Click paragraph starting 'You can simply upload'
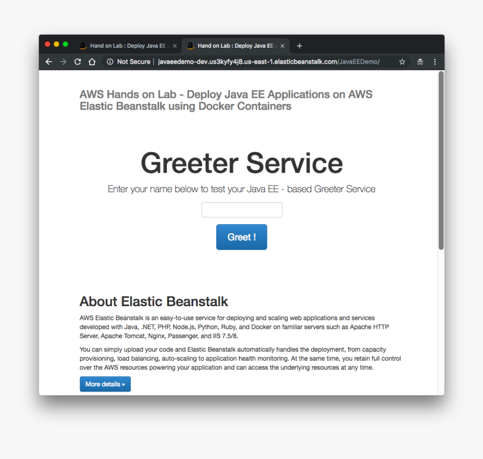 (x=240, y=358)
